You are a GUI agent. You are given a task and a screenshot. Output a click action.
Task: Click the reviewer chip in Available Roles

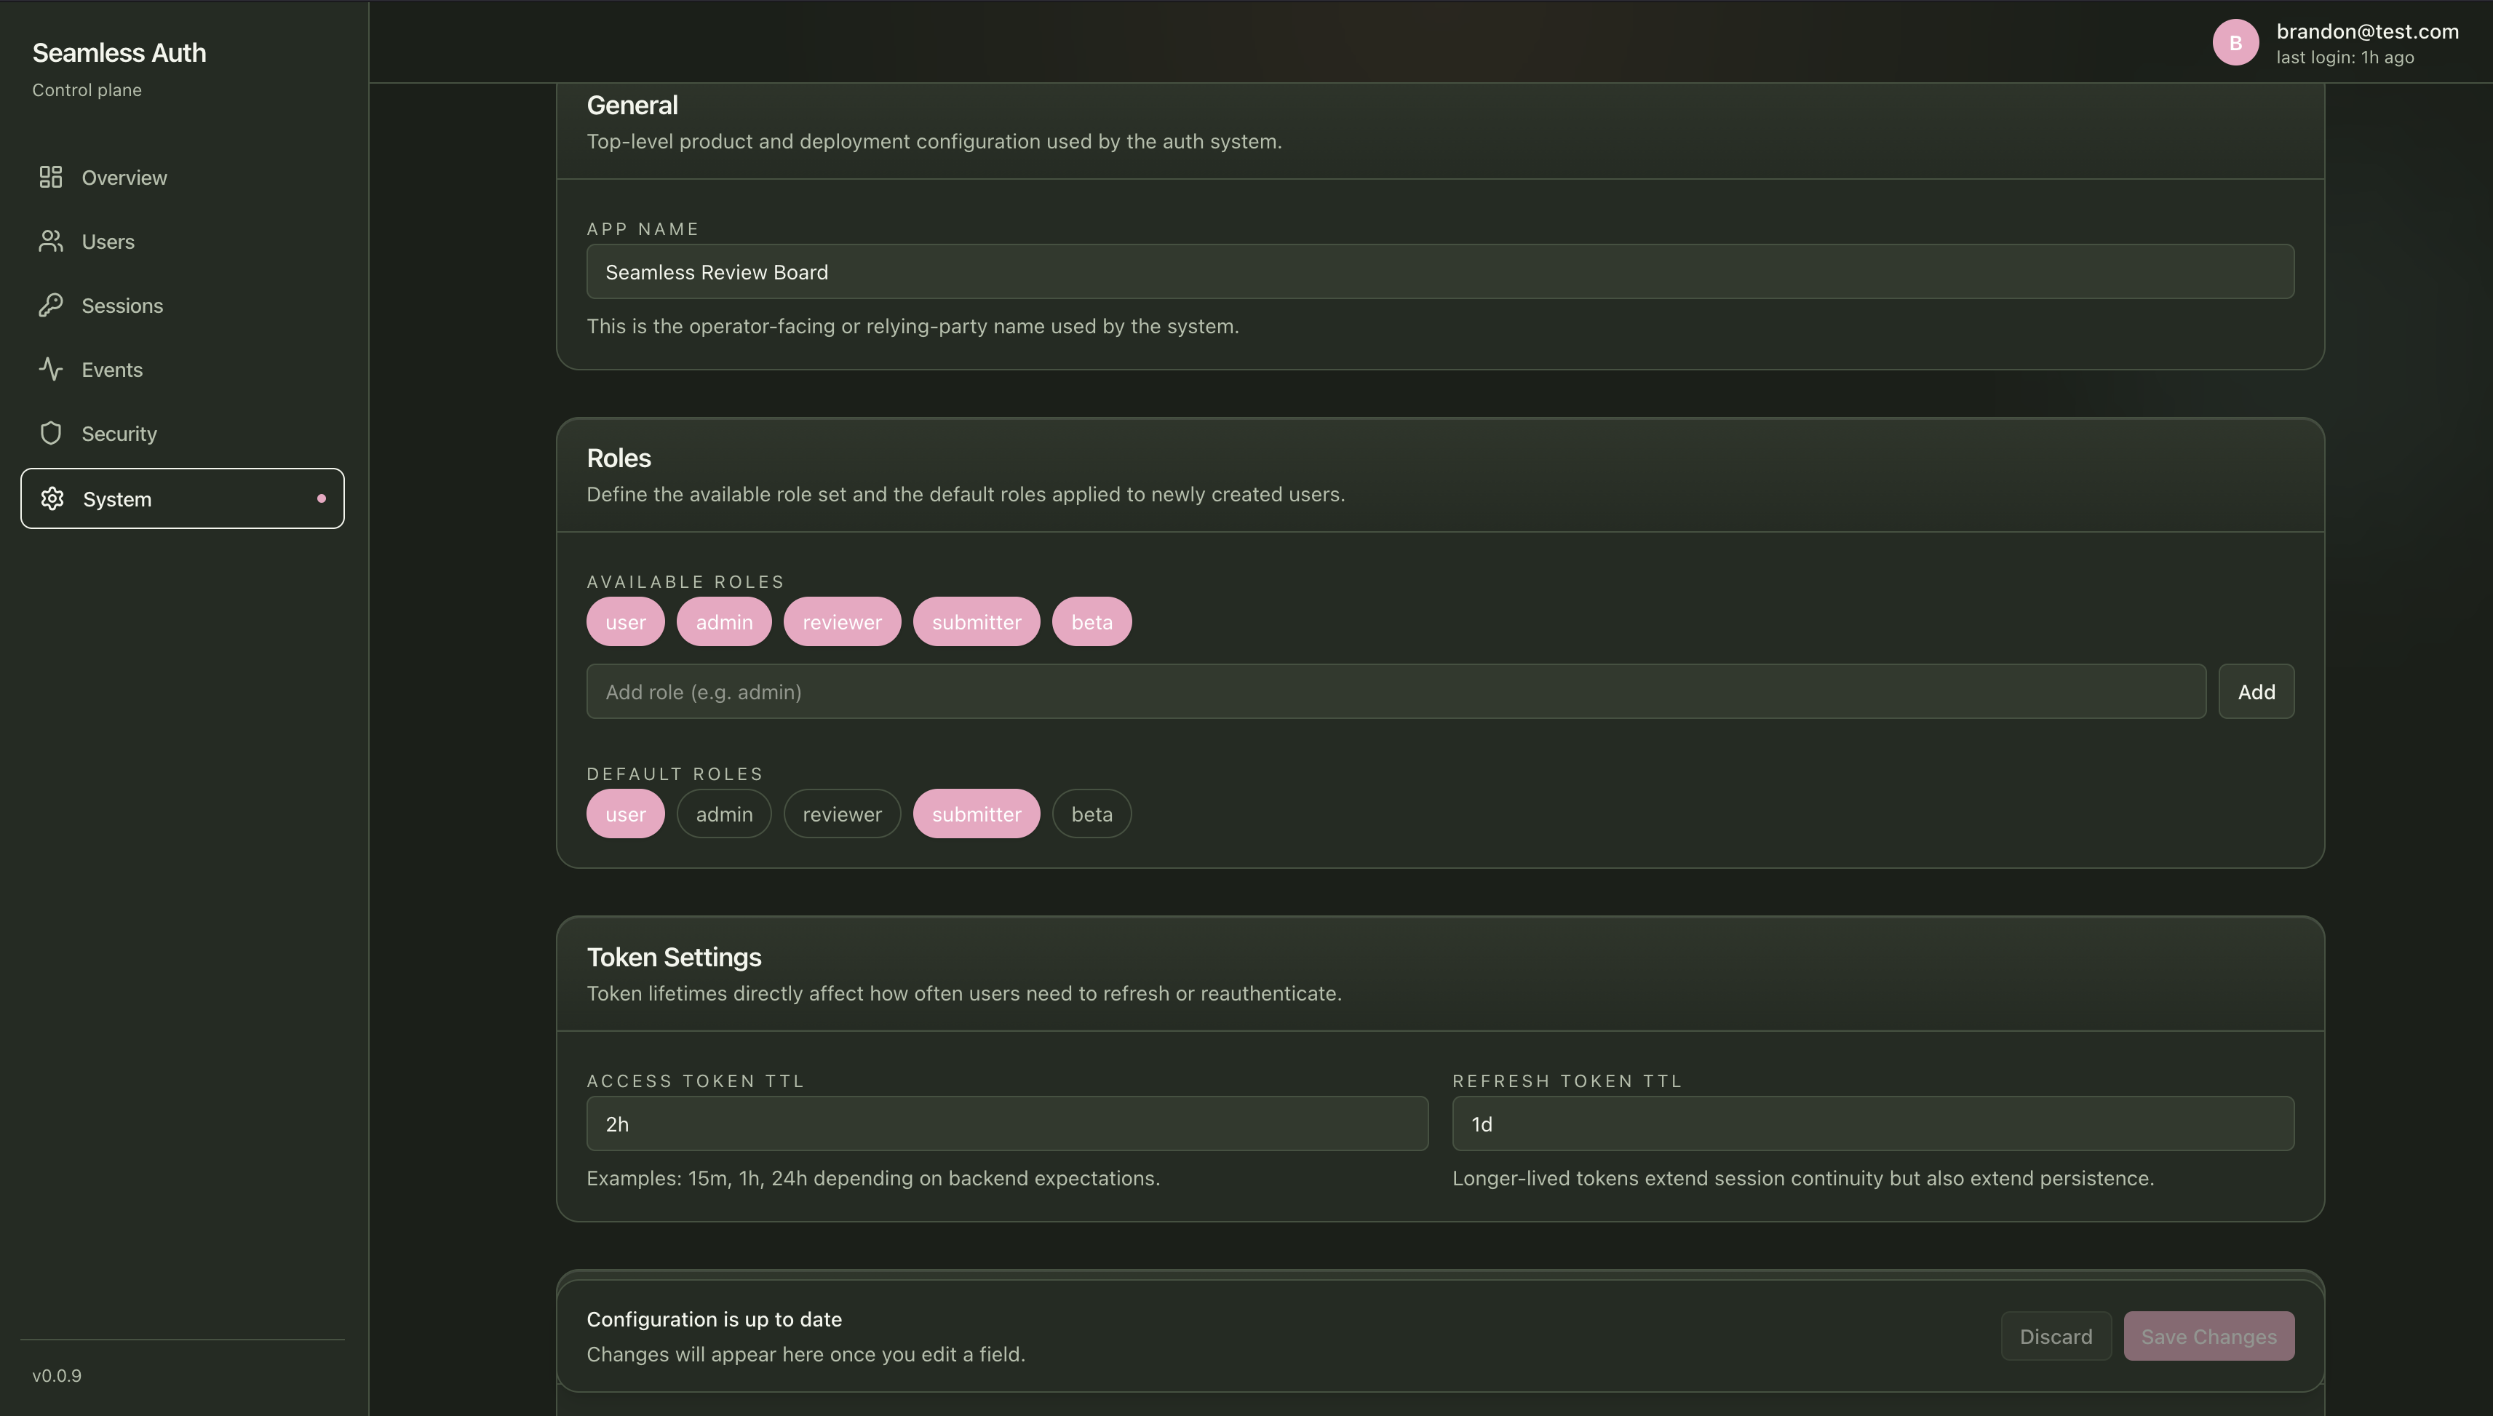pos(842,622)
